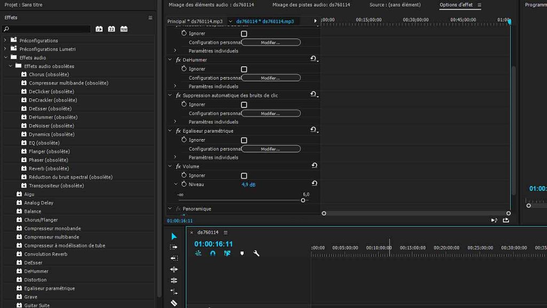Switch to Mixage des pistes audio tab
The height and width of the screenshot is (308, 547).
311,5
